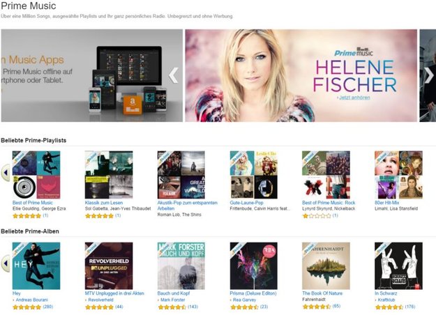This screenshot has width=436, height=315.
Task: Open the Music Apps promo banner
Action: 92,75
